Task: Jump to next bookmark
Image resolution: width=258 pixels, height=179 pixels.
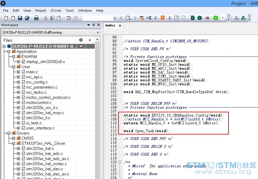Action: (x=170, y=18)
